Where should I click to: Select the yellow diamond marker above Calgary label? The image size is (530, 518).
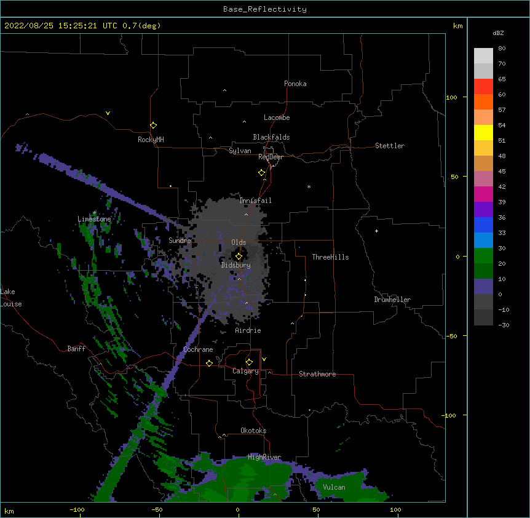pos(249,362)
